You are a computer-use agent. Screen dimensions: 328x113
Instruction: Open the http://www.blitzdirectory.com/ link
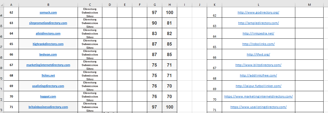tap(258, 65)
